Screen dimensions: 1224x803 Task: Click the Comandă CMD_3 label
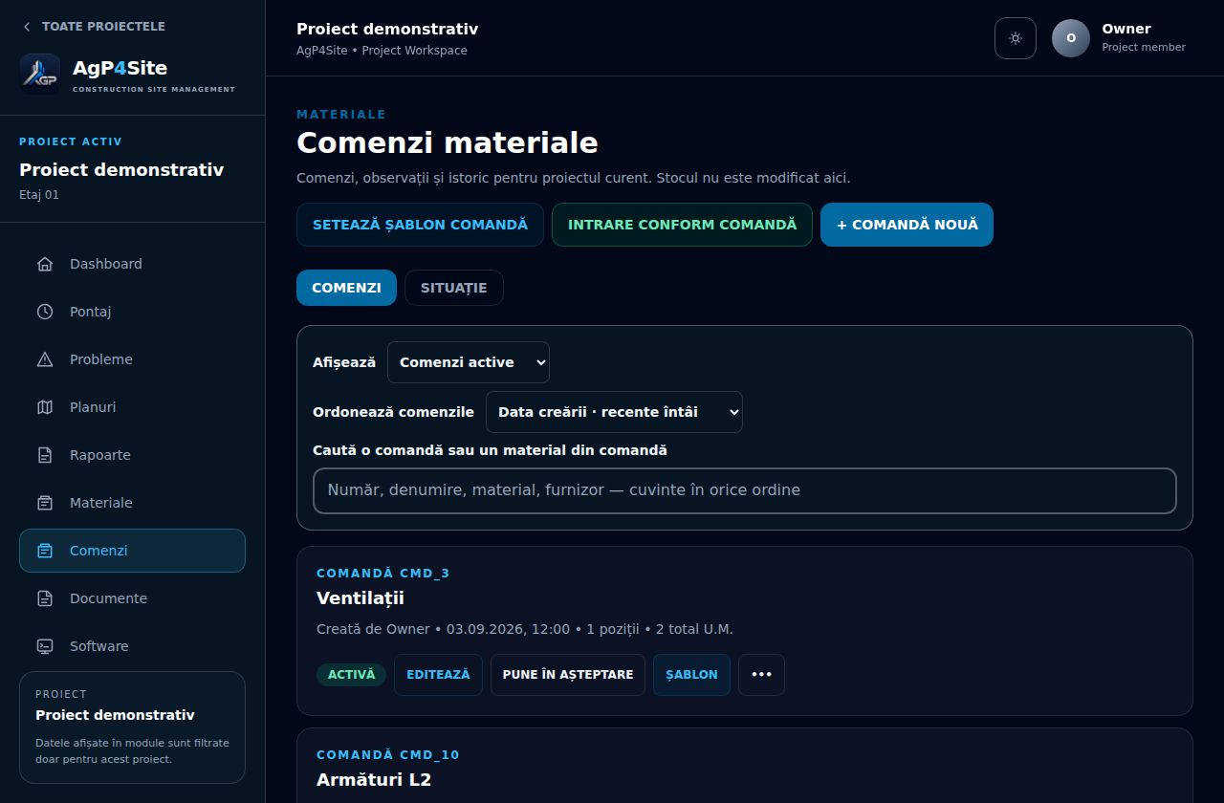coord(383,574)
